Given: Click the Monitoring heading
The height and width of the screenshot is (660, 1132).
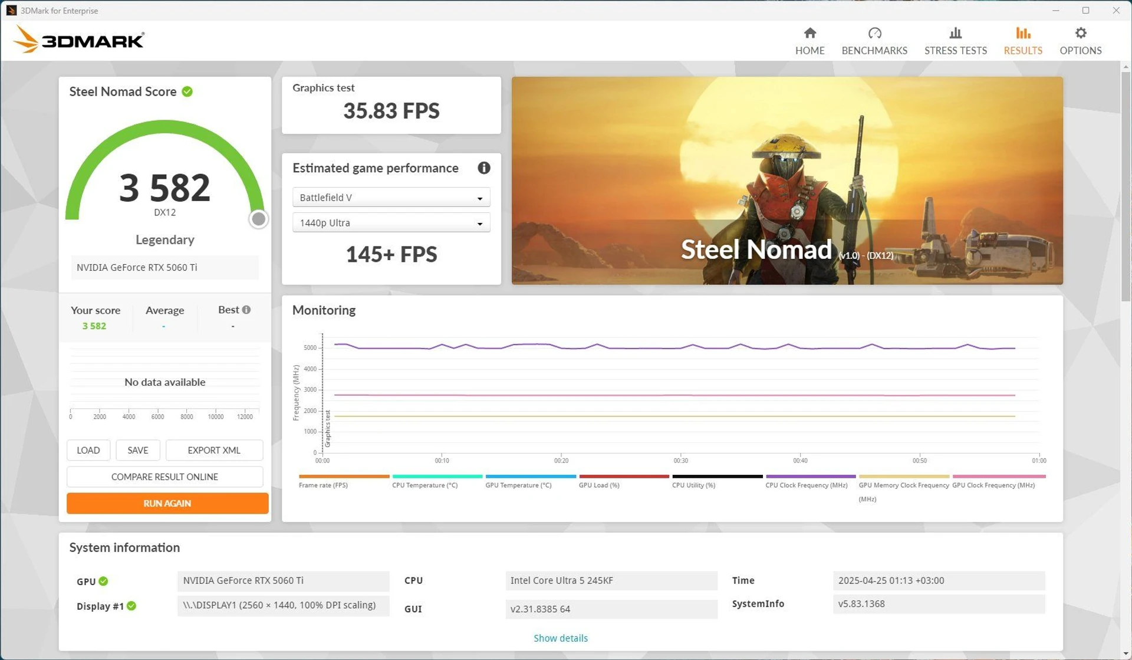Looking at the screenshot, I should 324,310.
